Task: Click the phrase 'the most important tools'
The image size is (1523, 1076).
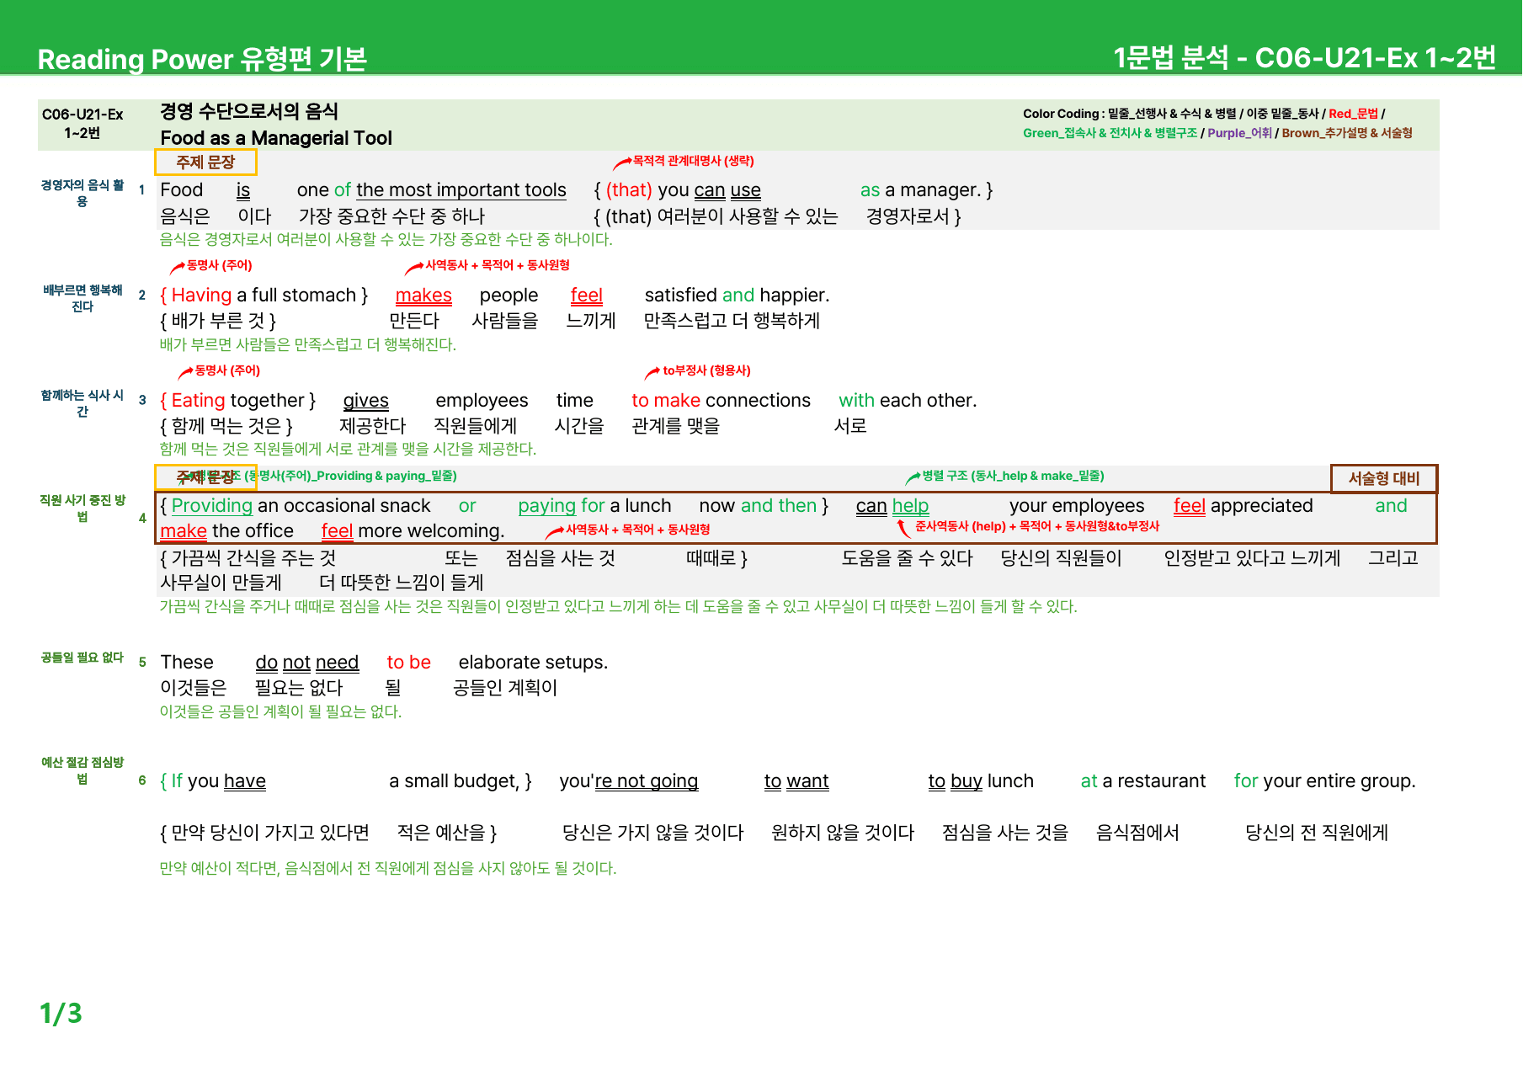Action: [x=461, y=190]
